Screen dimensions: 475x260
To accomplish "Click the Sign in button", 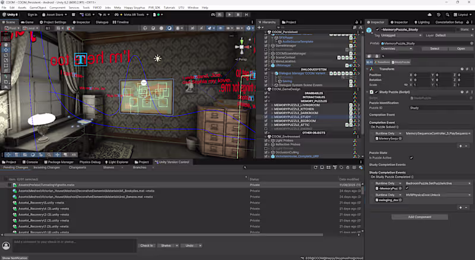I will (x=33, y=15).
